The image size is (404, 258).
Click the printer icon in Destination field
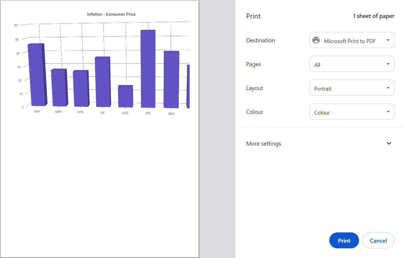[316, 40]
